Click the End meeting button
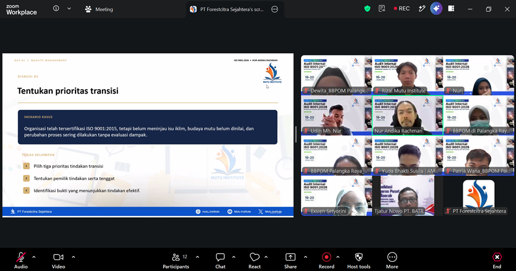Viewport: 516px width, 271px height. point(497,261)
